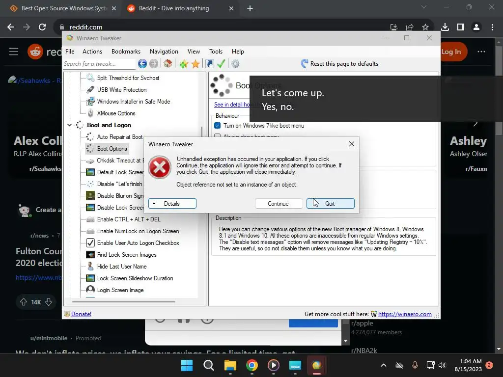Downvote the 14K post on Reddit
Image resolution: width=503 pixels, height=377 pixels.
click(49, 302)
